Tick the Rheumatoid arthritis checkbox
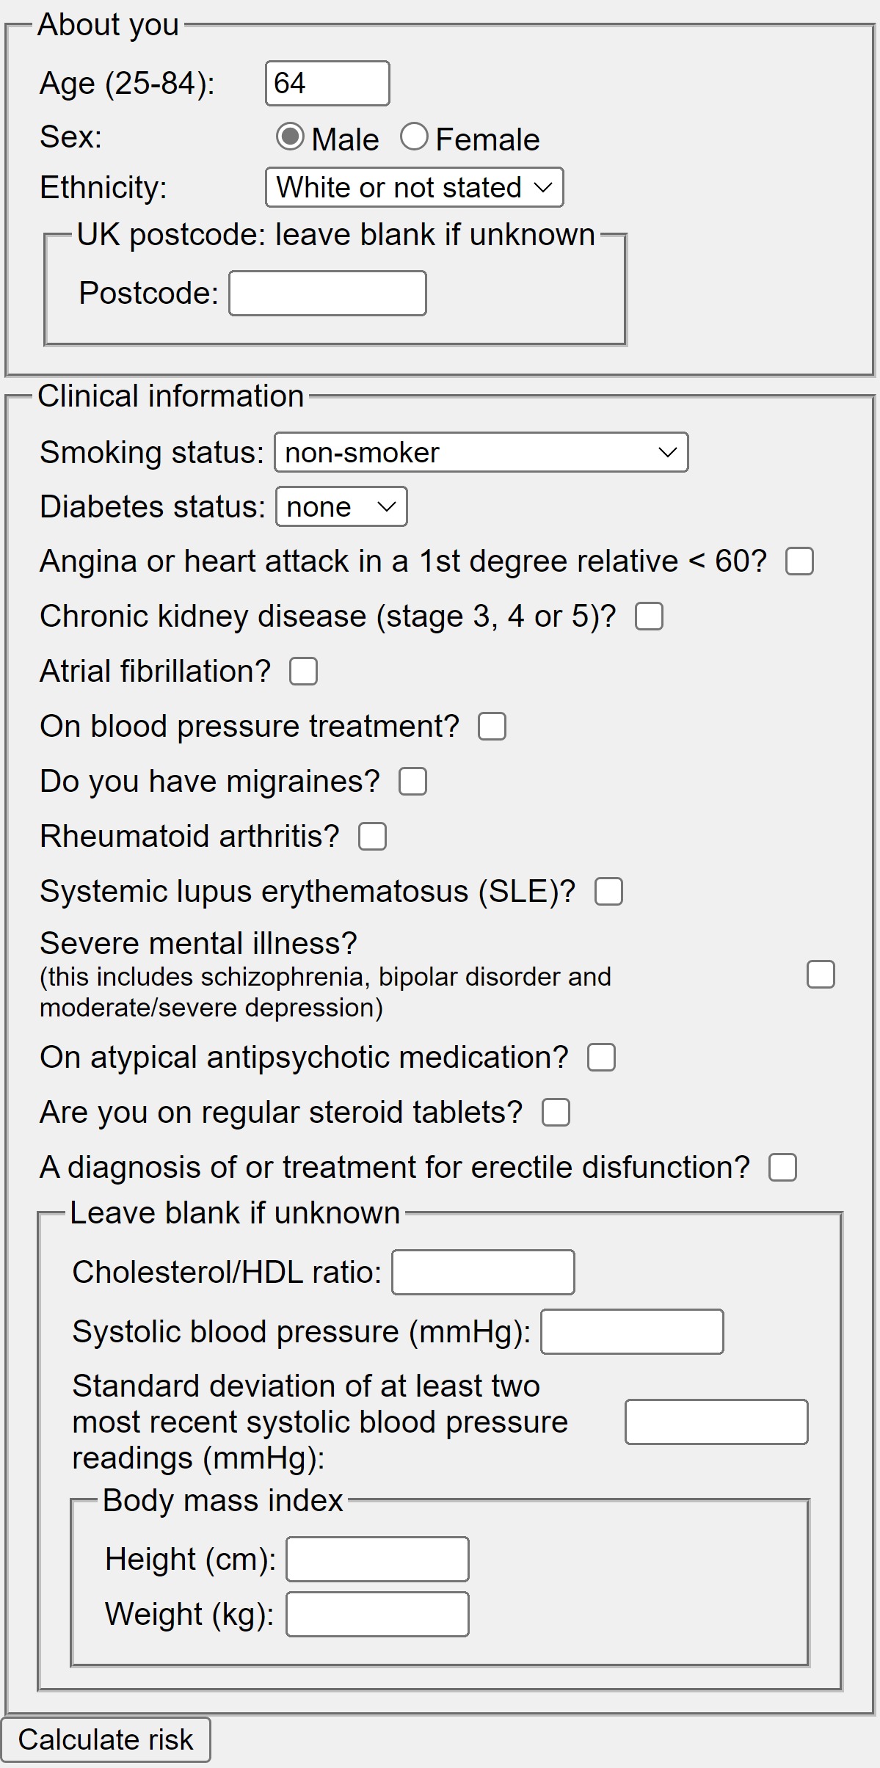This screenshot has height=1768, width=880. click(x=372, y=837)
